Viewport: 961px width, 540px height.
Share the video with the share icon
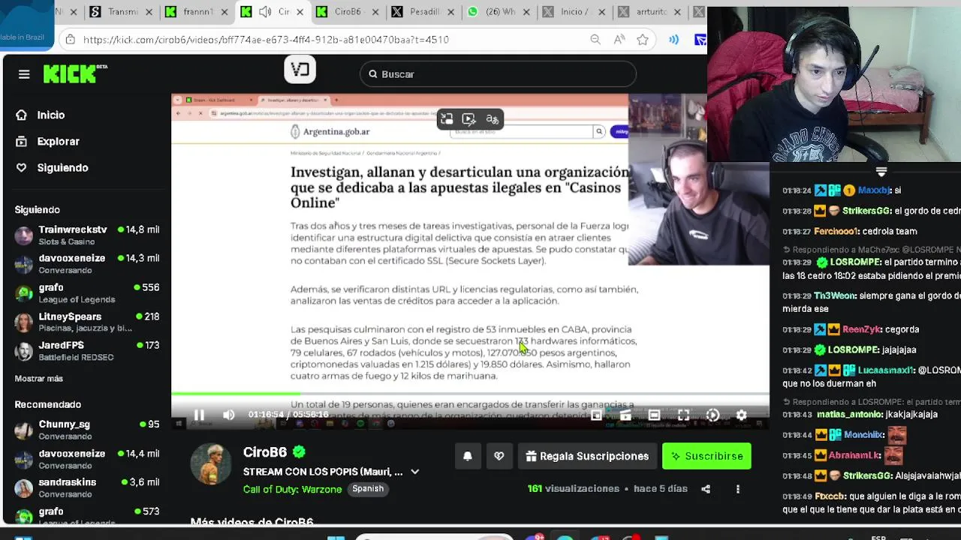pos(706,489)
